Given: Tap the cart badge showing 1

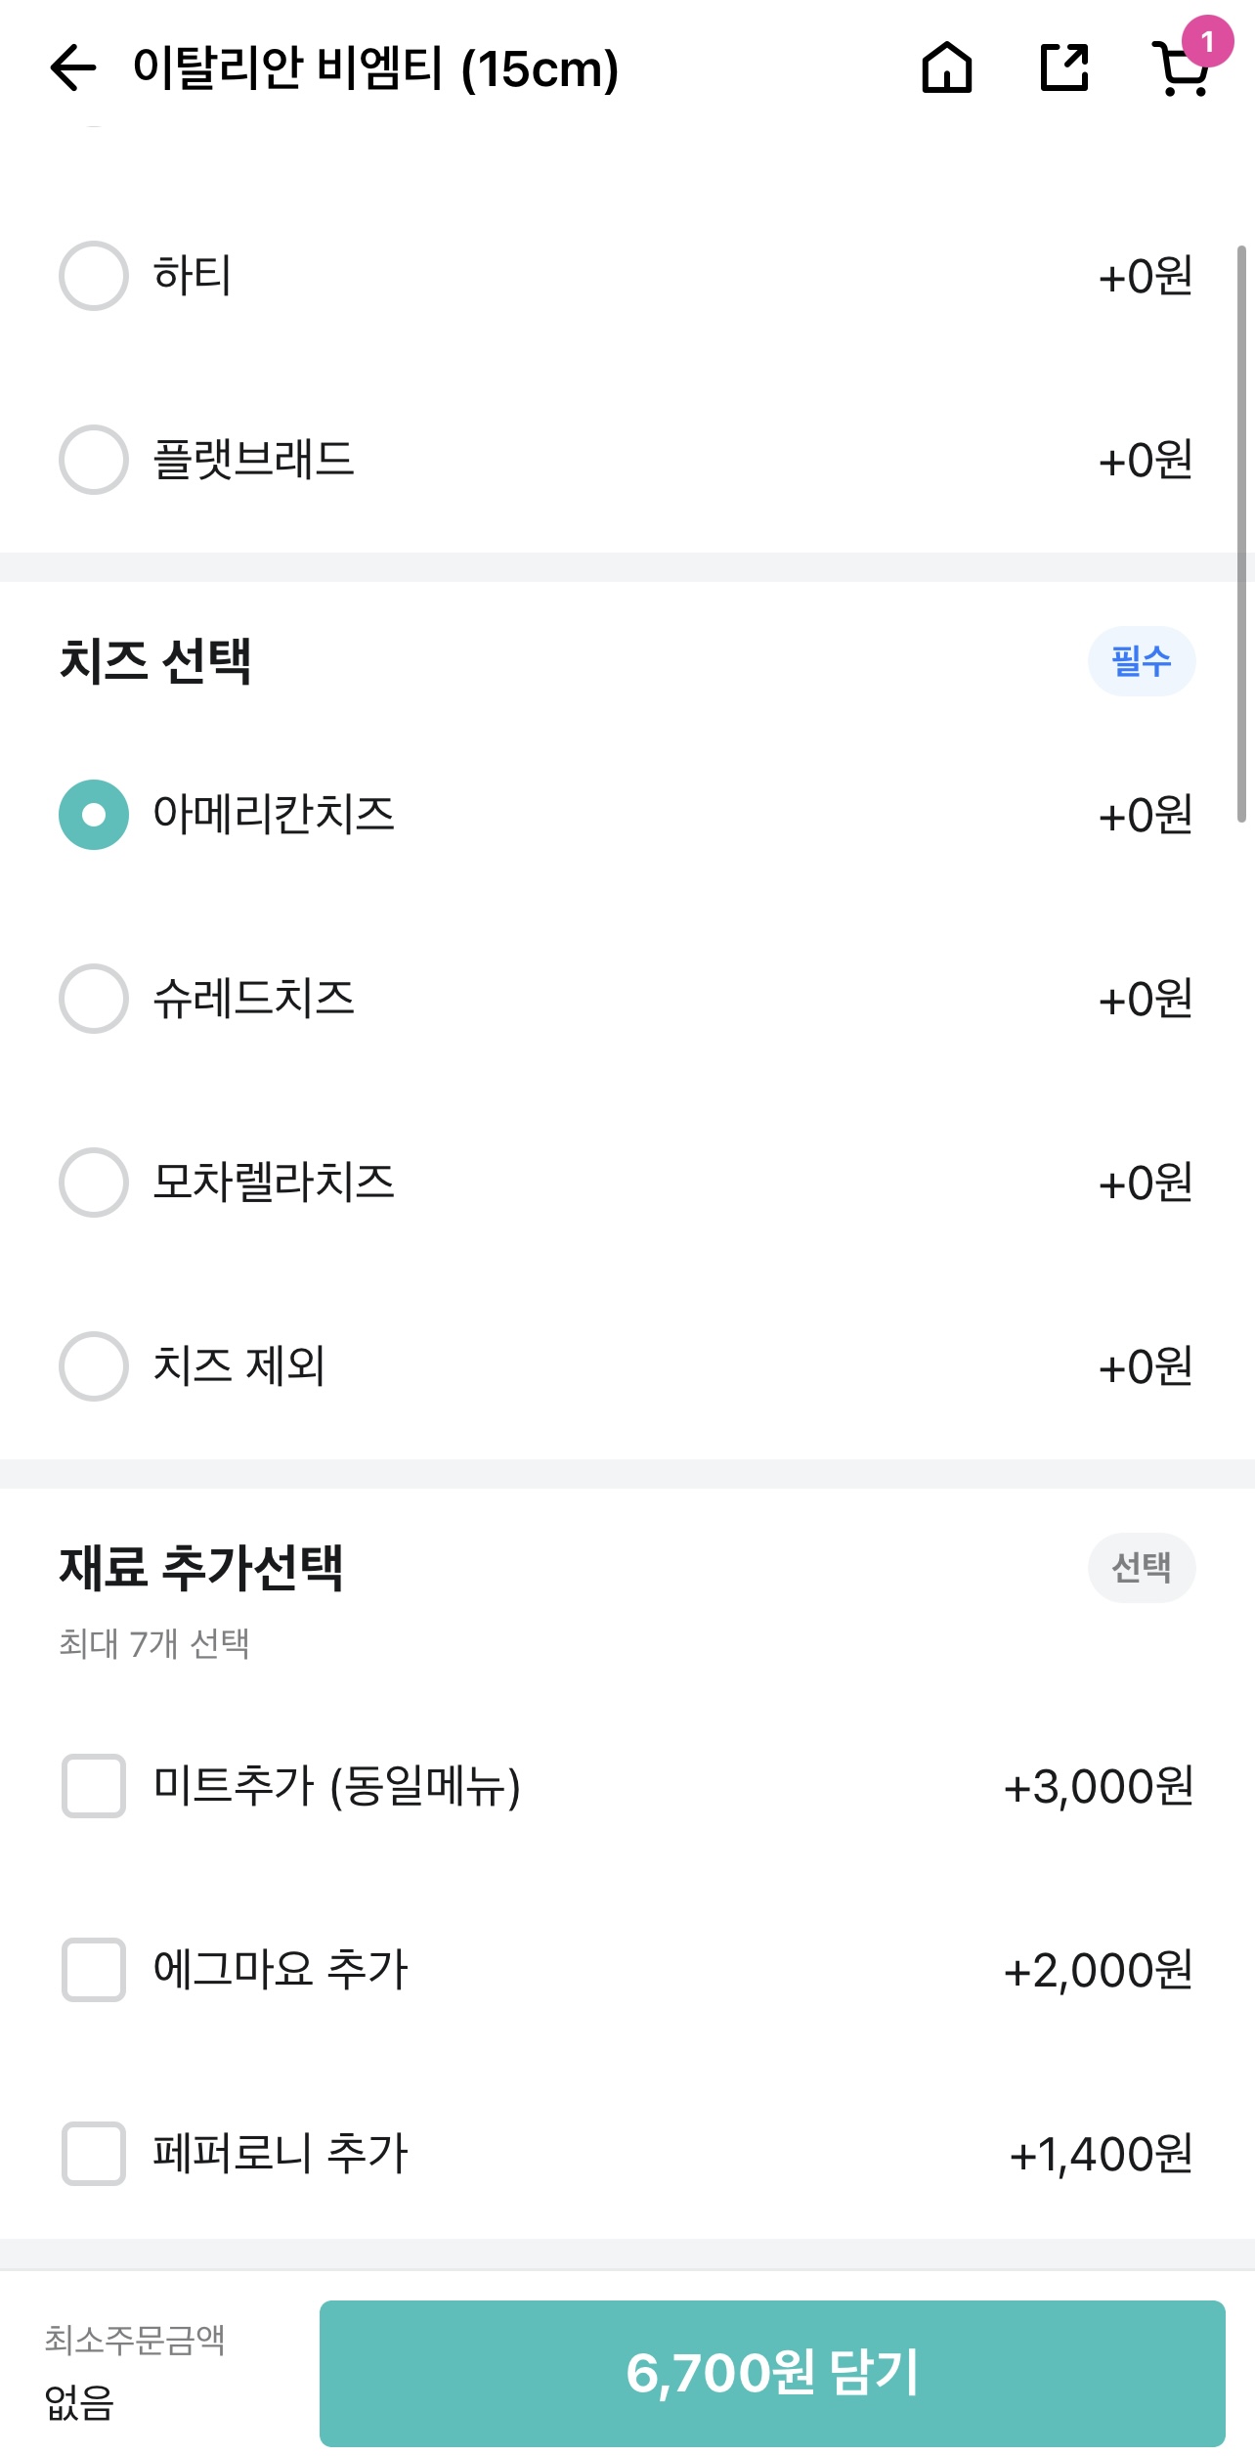Looking at the screenshot, I should [1207, 41].
